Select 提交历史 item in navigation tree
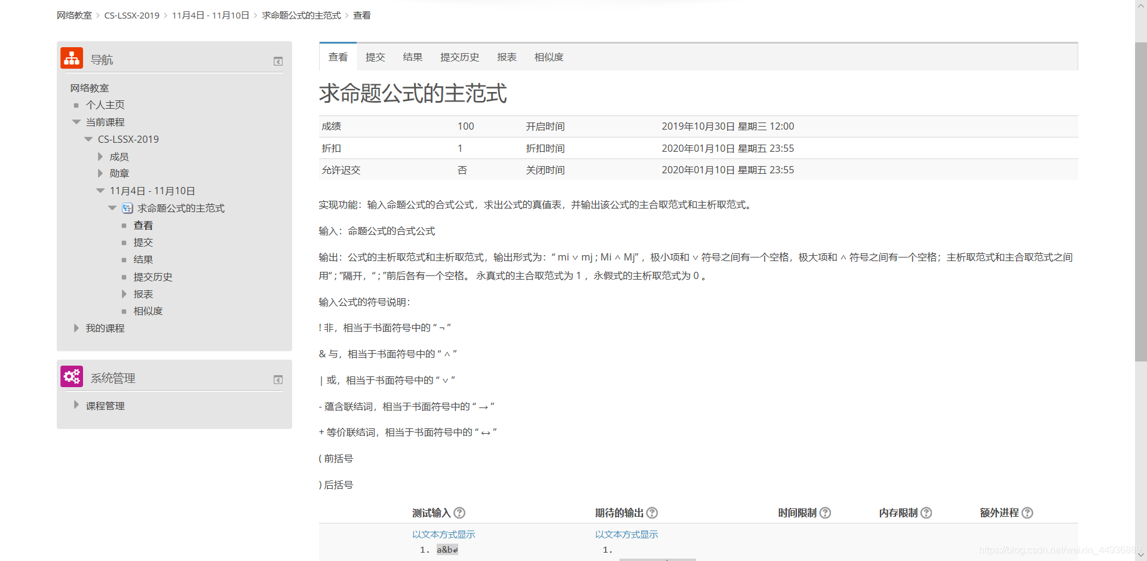 (x=153, y=277)
